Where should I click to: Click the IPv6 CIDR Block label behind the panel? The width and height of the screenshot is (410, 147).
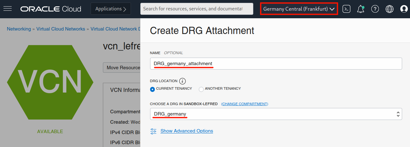pos(125,142)
